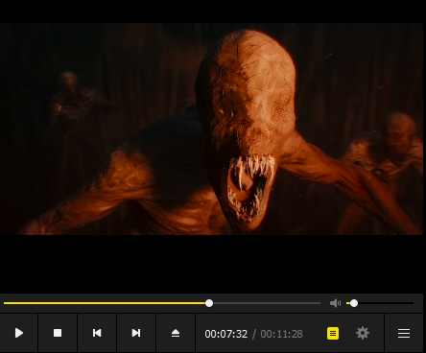This screenshot has height=353, width=426.
Task: Open a file with the eject icon
Action: (176, 333)
